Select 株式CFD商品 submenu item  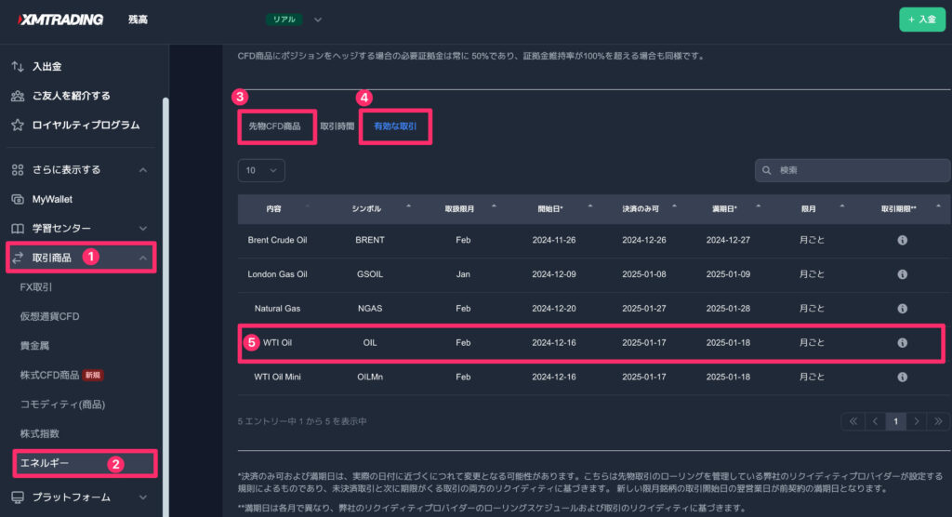coord(50,375)
